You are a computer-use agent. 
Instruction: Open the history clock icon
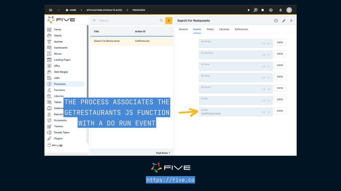pyautogui.click(x=276, y=20)
